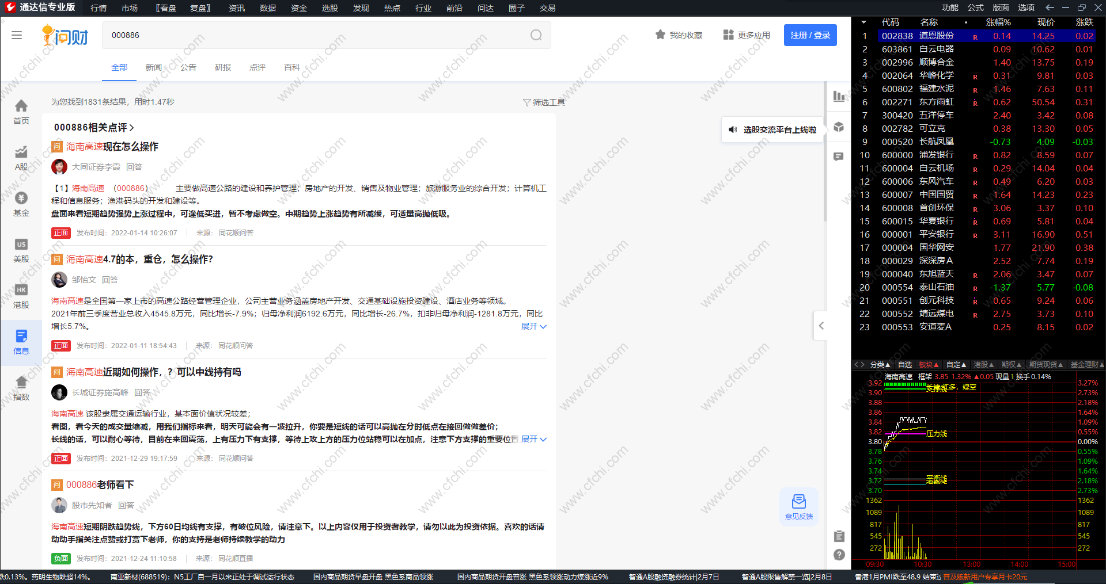Switch to the 新闻 tab
This screenshot has height=584, width=1106.
(154, 67)
